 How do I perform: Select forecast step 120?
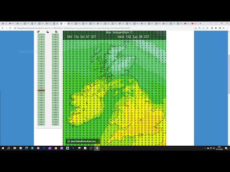point(56,124)
